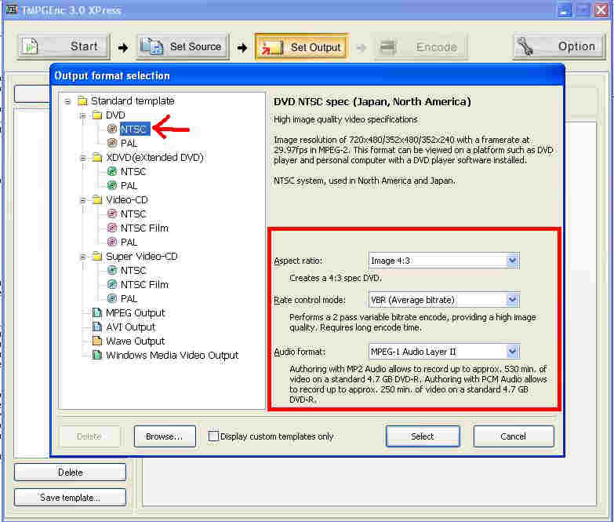The height and width of the screenshot is (522, 614).
Task: Click Cancel in Output format selection
Action: (514, 436)
